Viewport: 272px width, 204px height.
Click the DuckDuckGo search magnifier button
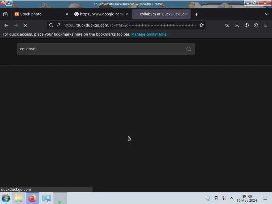(189, 49)
